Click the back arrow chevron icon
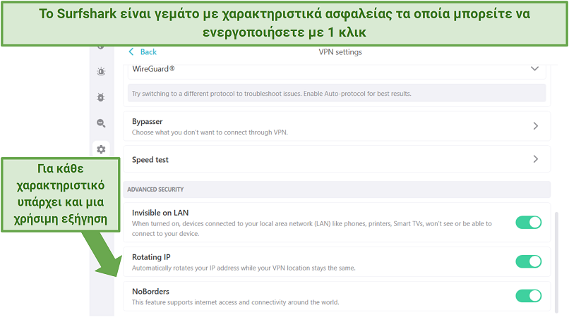The height and width of the screenshot is (317, 569). (131, 52)
